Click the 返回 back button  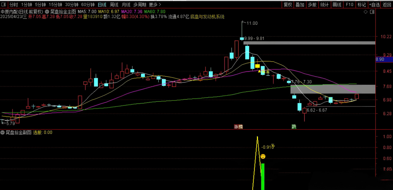coord(387,5)
